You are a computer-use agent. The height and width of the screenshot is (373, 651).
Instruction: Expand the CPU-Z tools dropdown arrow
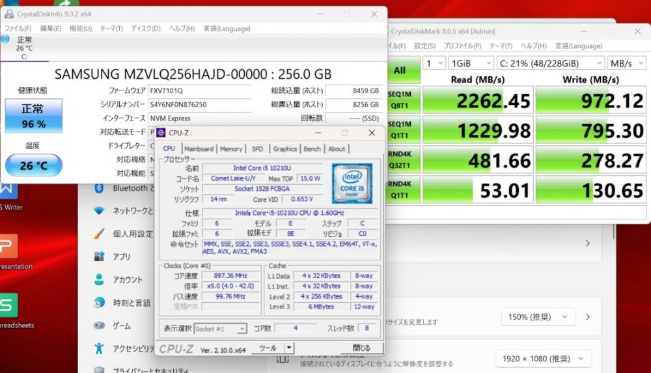289,348
